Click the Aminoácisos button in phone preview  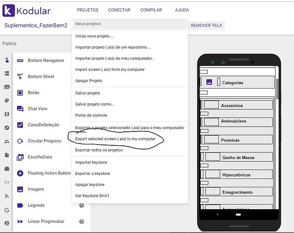(237, 122)
